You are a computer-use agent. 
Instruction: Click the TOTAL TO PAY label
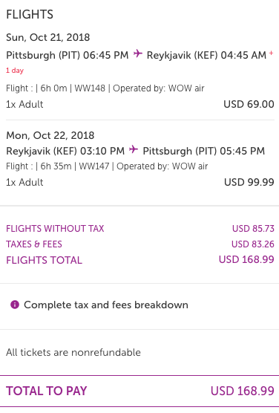pyautogui.click(x=46, y=391)
